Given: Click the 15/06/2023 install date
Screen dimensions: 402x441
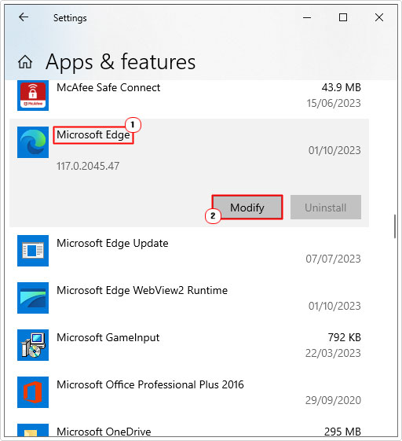Looking at the screenshot, I should click(x=334, y=103).
